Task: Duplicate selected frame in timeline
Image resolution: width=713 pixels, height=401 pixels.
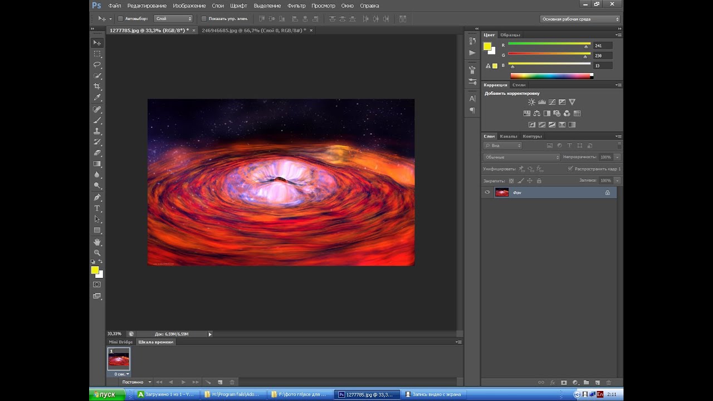Action: (220, 382)
